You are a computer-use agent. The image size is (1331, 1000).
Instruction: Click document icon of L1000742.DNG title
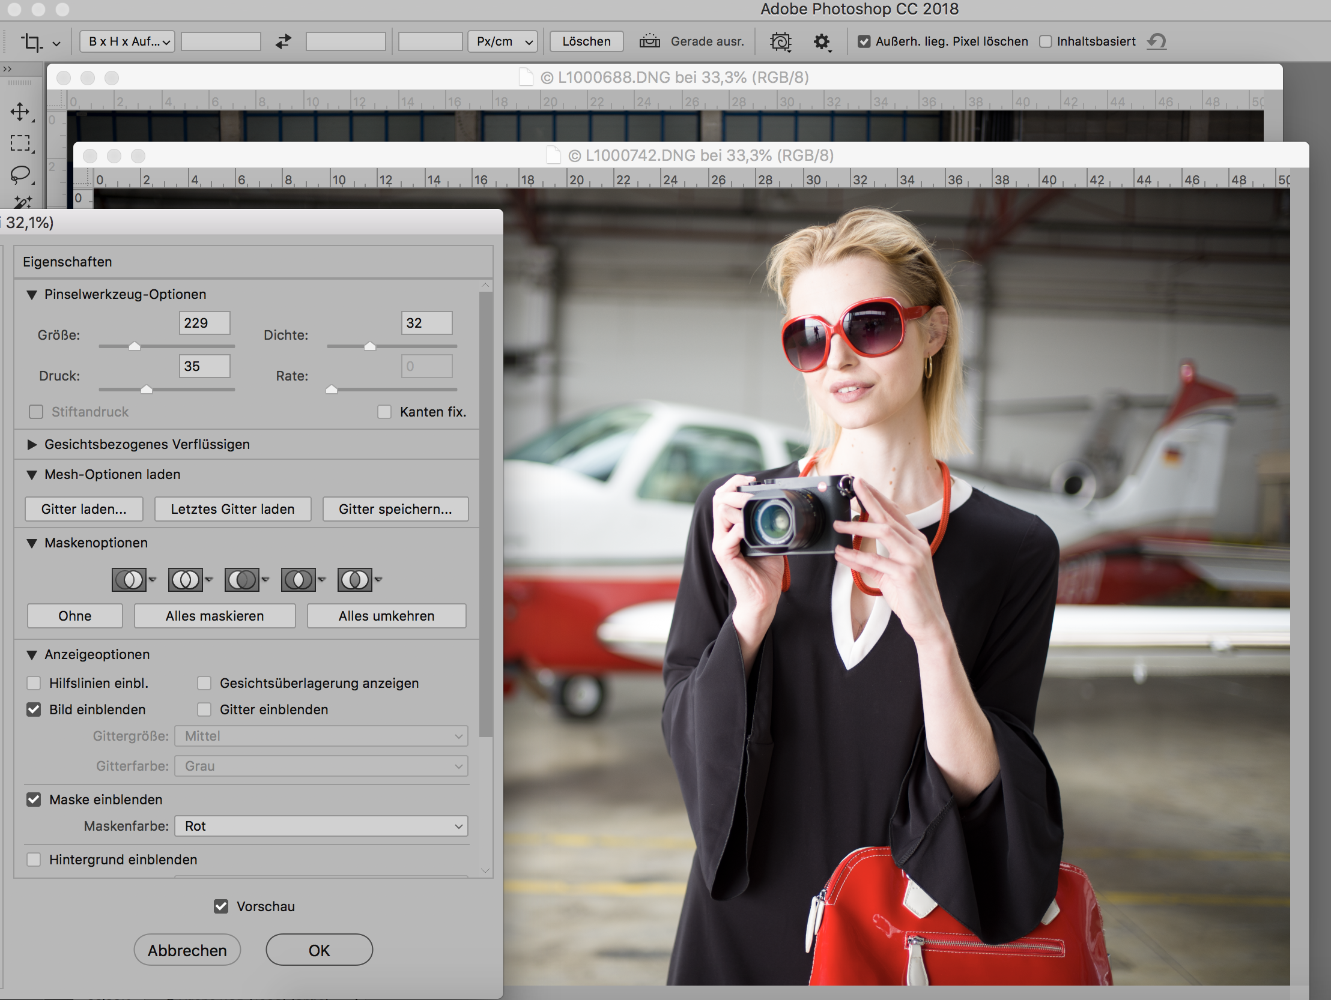pyautogui.click(x=554, y=155)
